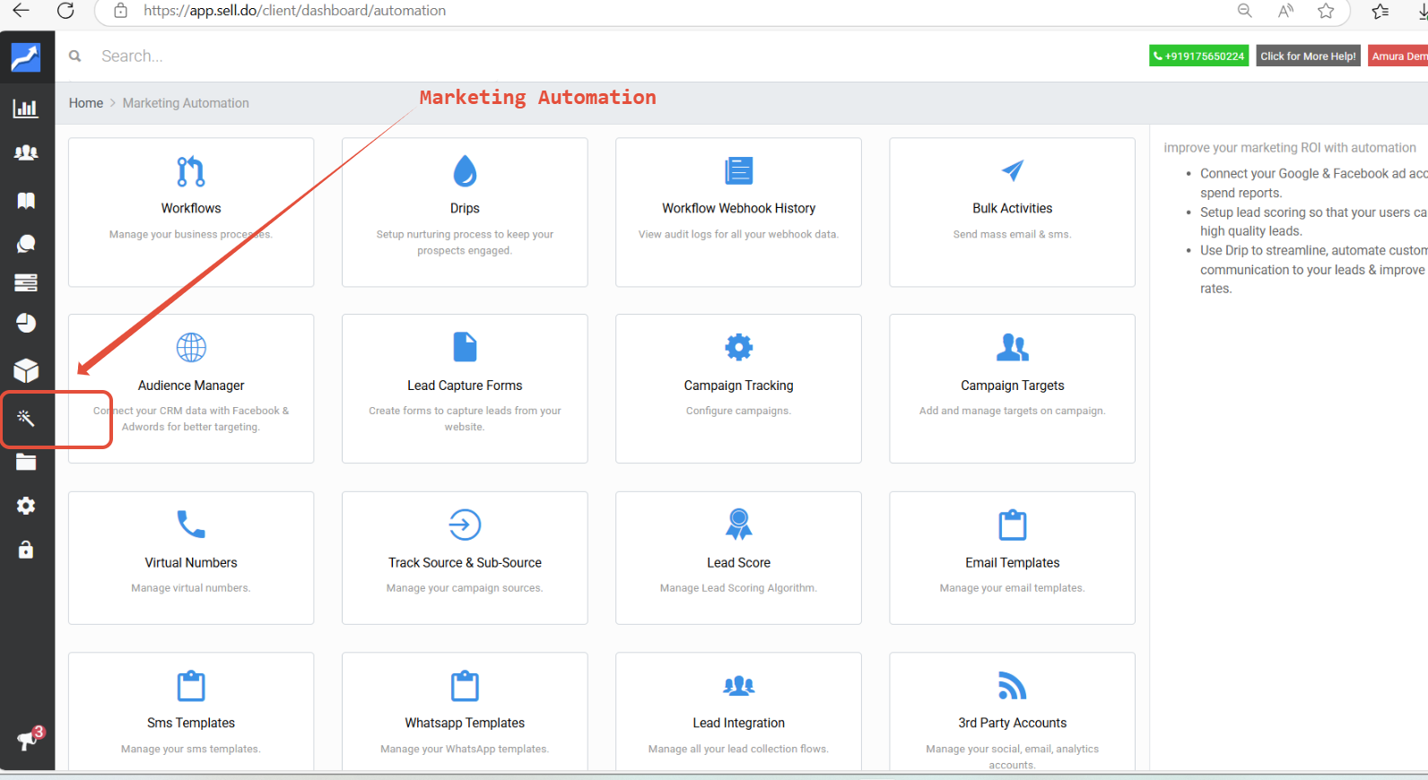Click the lock icon in the sidebar
1428x780 pixels.
coord(26,550)
